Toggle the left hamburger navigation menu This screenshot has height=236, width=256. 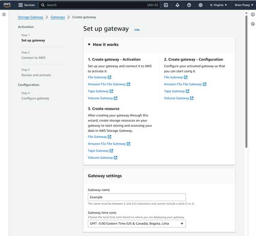[4, 14]
